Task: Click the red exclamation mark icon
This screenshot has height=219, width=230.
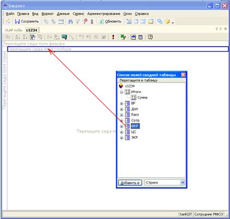Action: tap(113, 37)
